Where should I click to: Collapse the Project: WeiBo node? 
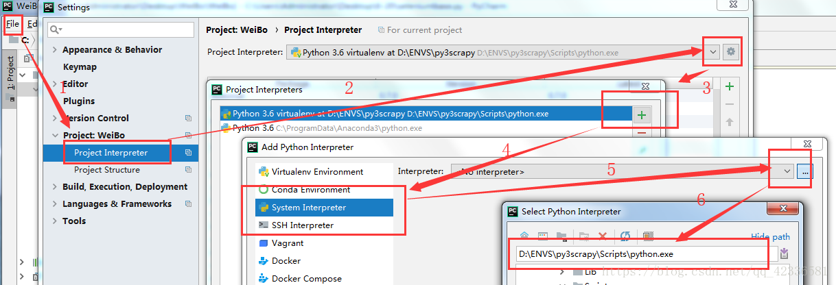click(55, 136)
